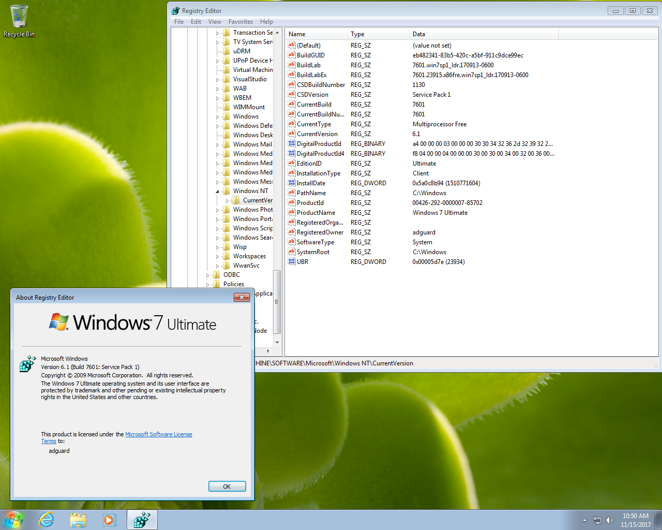Launch Internet Explorer from the taskbar

(x=47, y=520)
